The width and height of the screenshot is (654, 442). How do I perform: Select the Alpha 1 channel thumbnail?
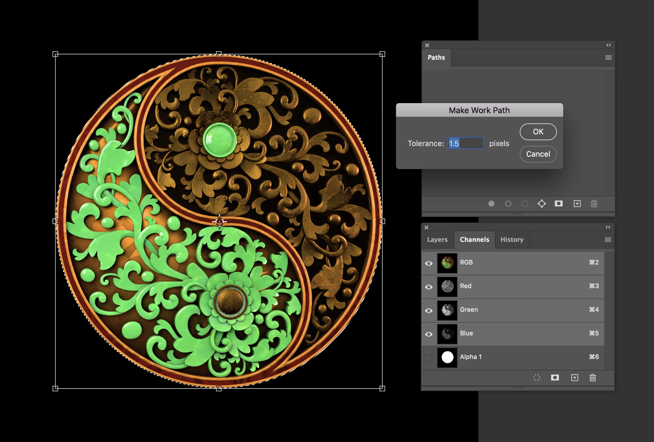447,357
